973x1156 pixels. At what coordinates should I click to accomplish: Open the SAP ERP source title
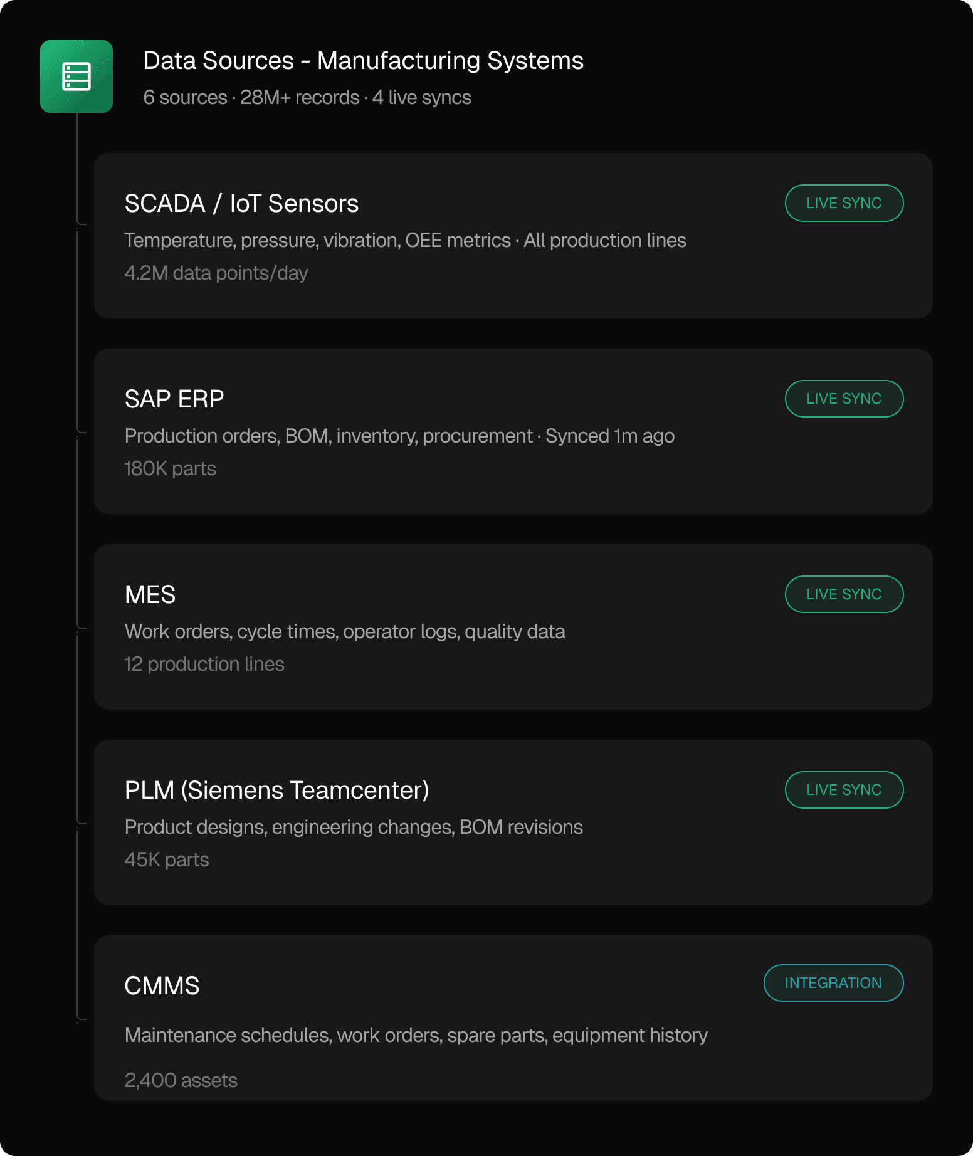pyautogui.click(x=174, y=399)
